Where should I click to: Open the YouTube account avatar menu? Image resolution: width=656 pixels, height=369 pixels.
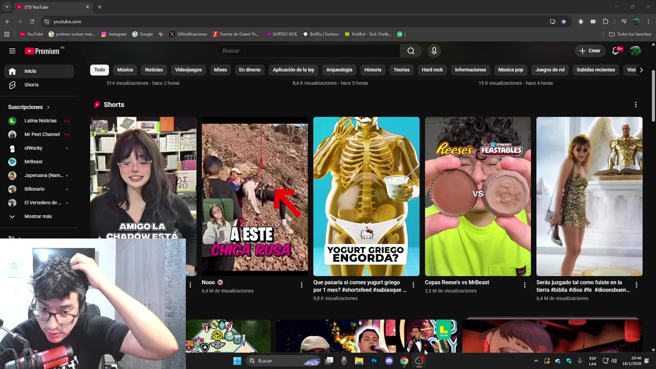coord(635,51)
